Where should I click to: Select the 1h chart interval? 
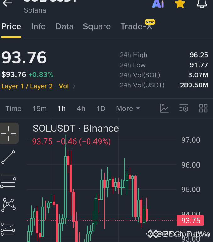tap(61, 108)
